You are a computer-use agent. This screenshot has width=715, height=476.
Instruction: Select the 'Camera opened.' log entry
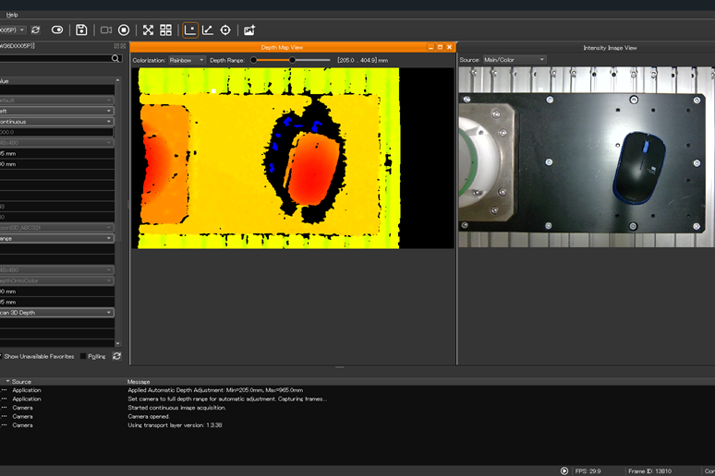pyautogui.click(x=149, y=416)
